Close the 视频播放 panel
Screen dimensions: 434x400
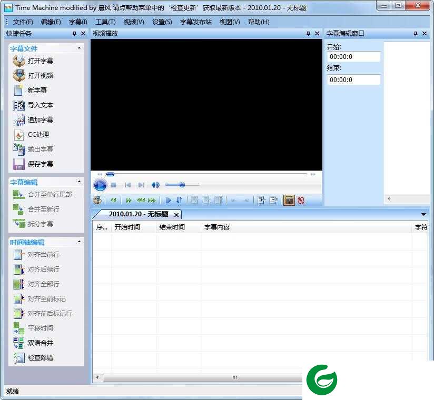click(x=317, y=34)
